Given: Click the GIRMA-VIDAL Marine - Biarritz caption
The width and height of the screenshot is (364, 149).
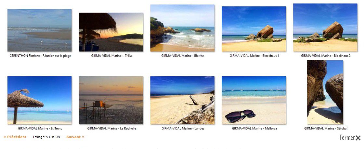Looking at the screenshot, I should (182, 56).
